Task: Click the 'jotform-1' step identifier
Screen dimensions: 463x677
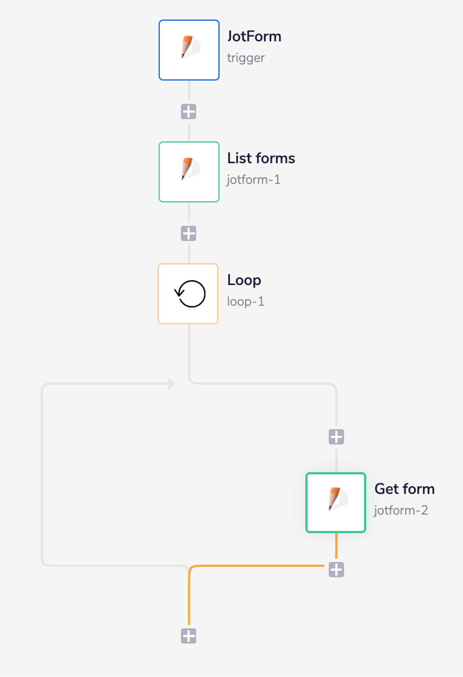Action: (253, 179)
